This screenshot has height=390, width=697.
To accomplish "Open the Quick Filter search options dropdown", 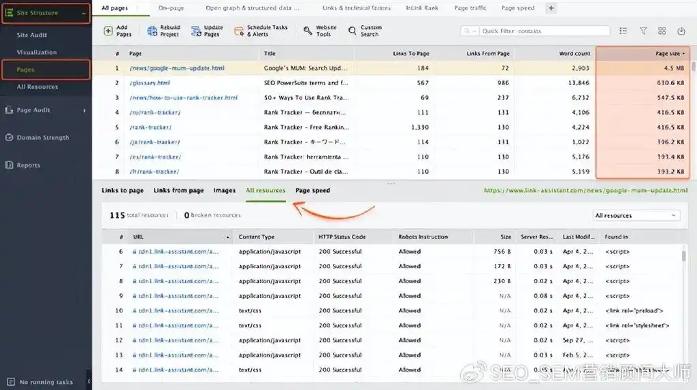I will (470, 31).
